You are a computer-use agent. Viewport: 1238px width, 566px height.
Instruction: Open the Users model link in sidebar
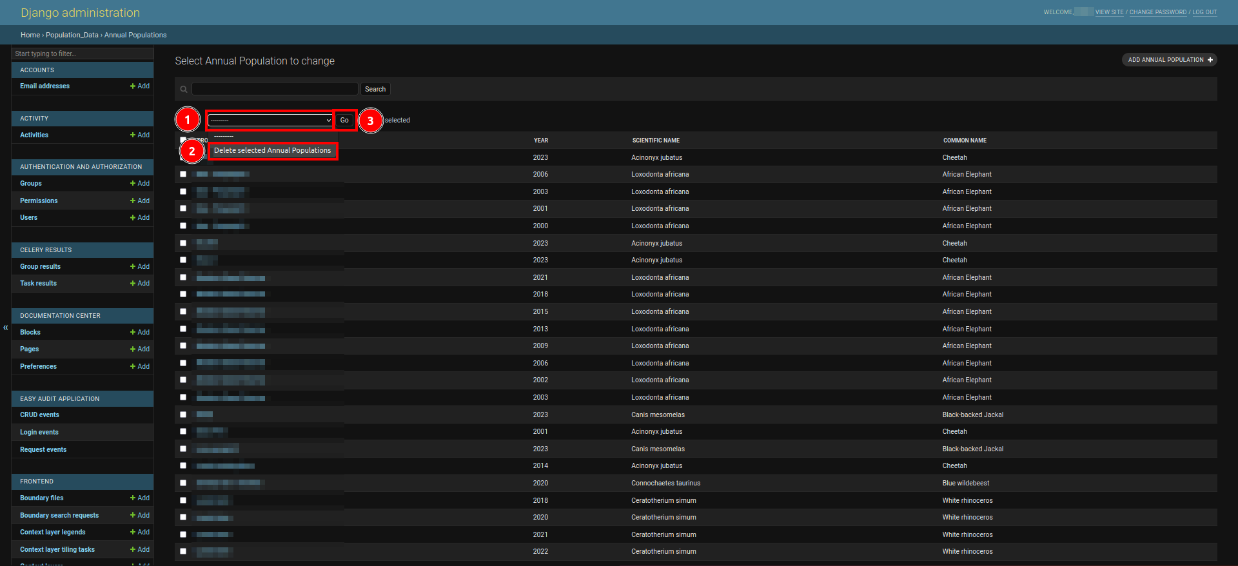pos(28,217)
